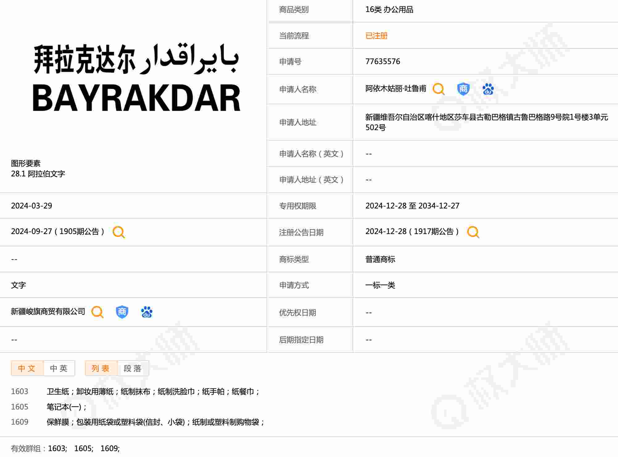
Task: Select 段落 paragraph view tab
Action: point(133,368)
